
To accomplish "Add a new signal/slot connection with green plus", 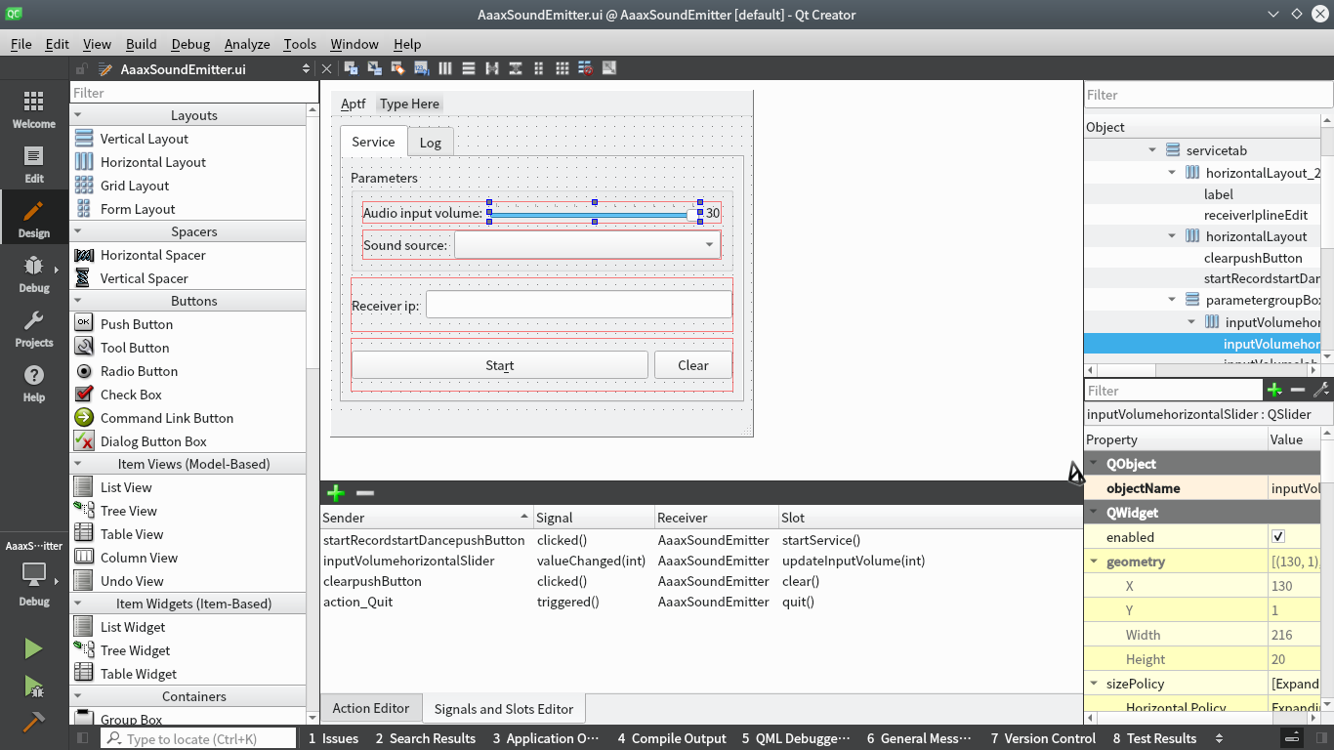I will pyautogui.click(x=336, y=493).
